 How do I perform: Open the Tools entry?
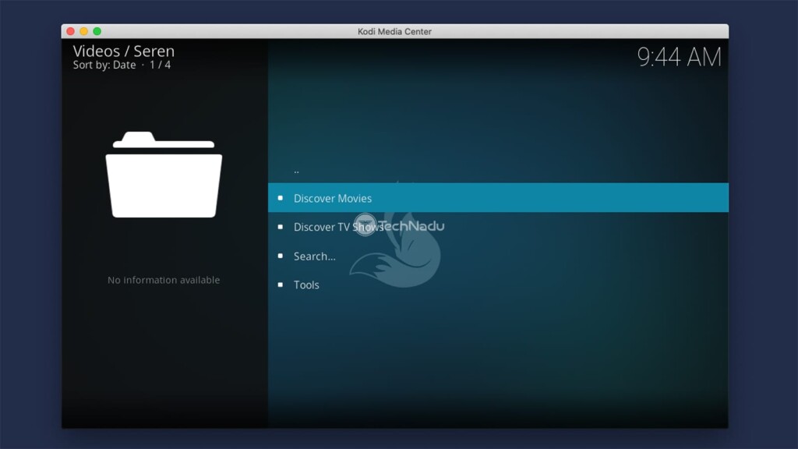tap(498, 285)
